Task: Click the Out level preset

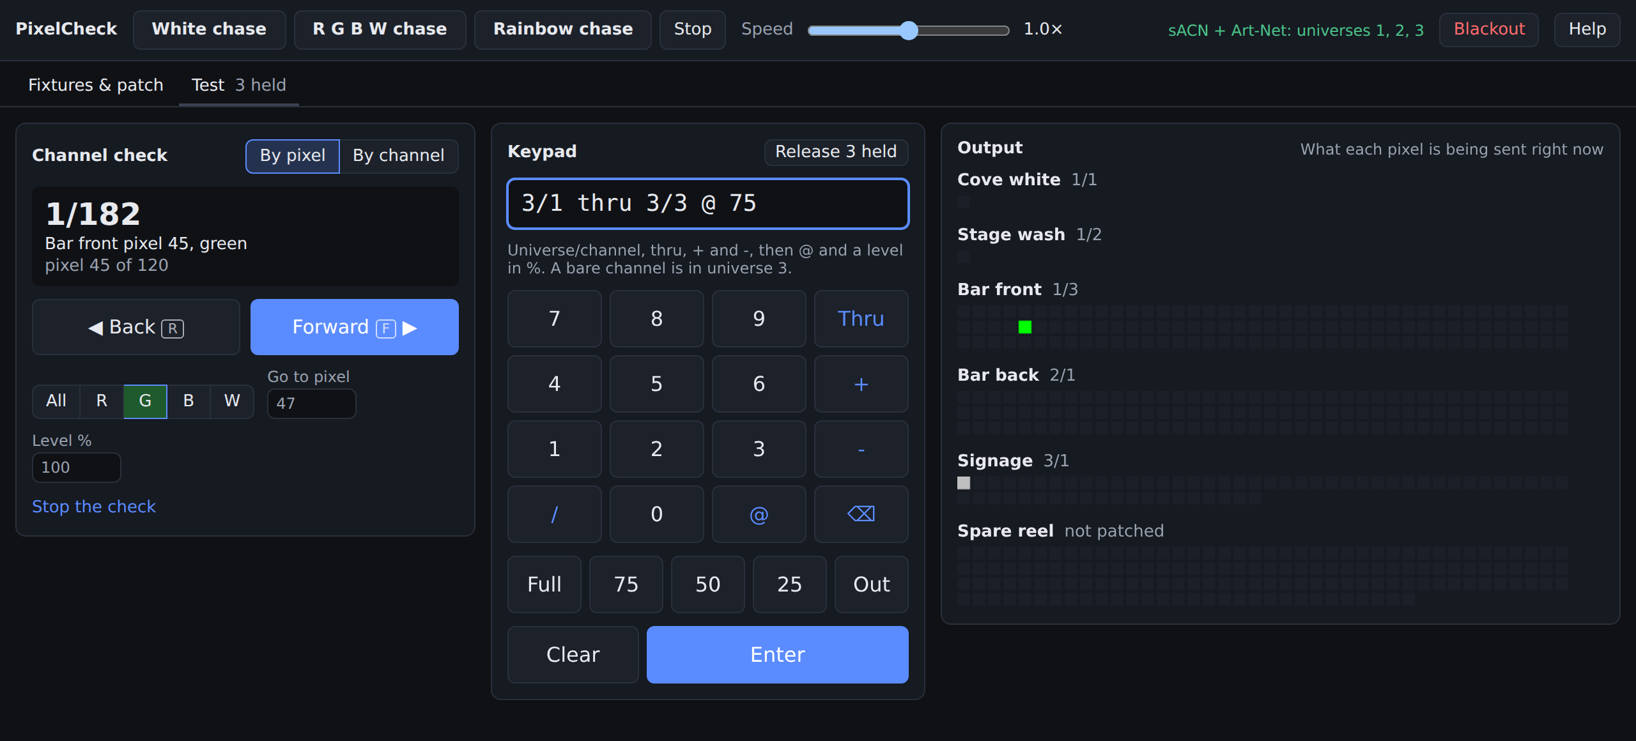Action: click(872, 584)
